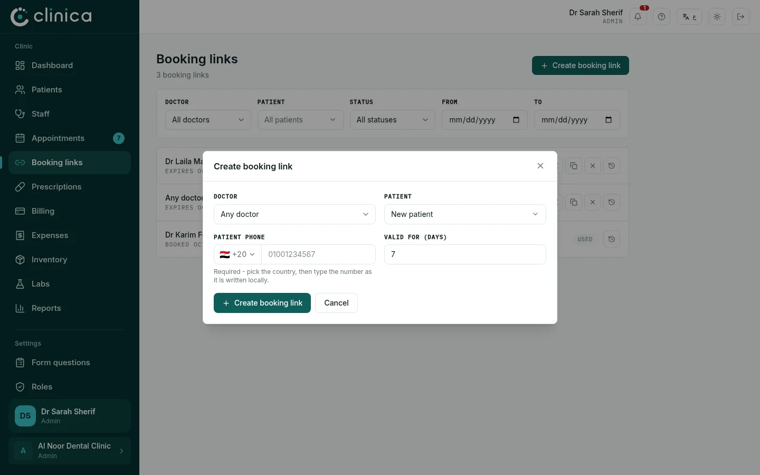
Task: Expand the All patients filter
Action: 300,120
